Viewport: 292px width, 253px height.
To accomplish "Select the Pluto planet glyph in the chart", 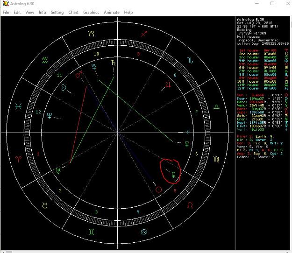I will (94, 66).
